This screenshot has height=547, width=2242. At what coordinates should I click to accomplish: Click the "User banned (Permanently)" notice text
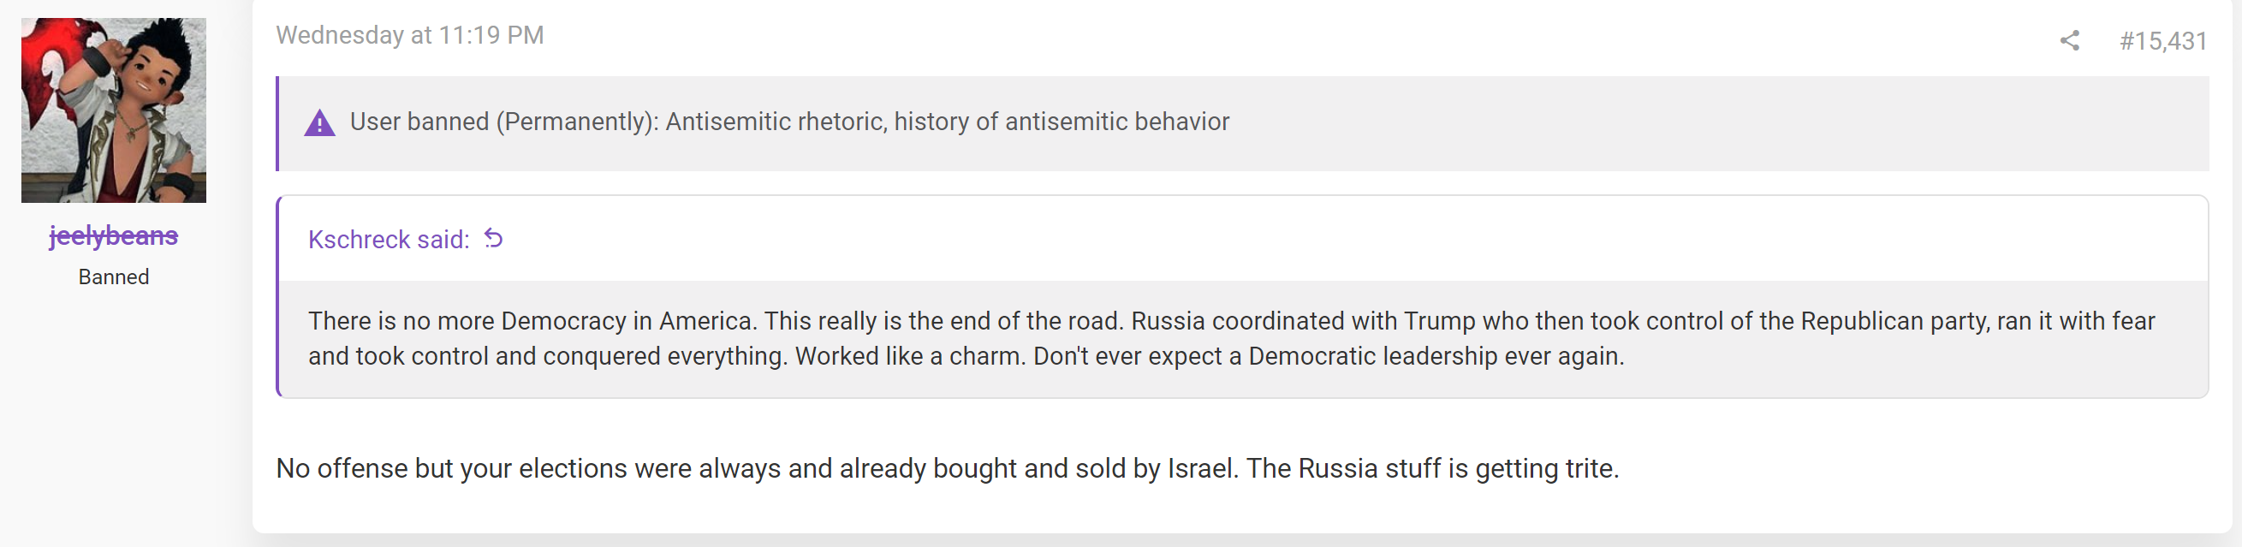point(504,122)
